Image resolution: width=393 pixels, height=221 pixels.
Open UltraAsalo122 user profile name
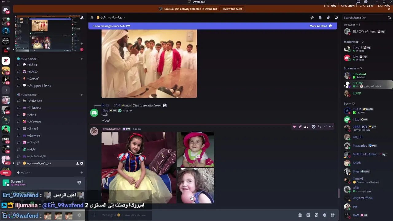point(111,129)
